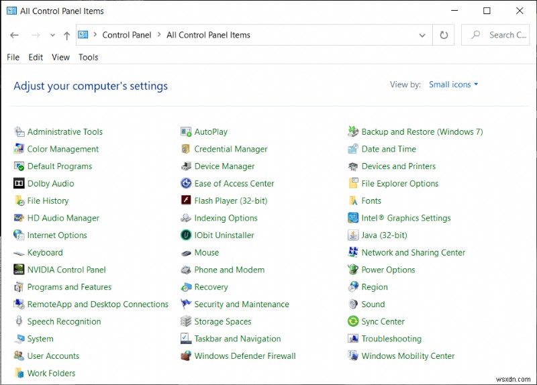
Task: Open the Tools menu
Action: [89, 57]
